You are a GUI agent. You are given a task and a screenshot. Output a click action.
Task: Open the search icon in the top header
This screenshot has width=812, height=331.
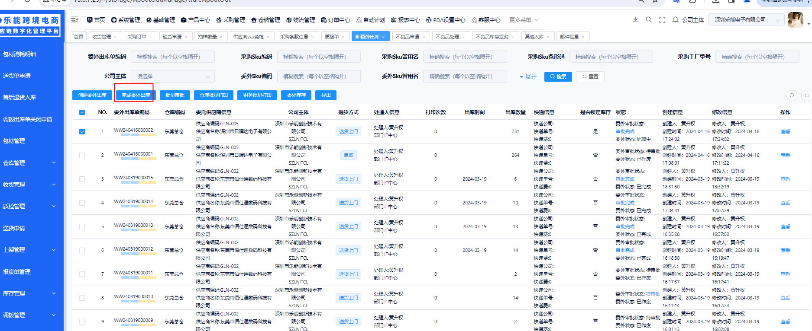coord(649,19)
